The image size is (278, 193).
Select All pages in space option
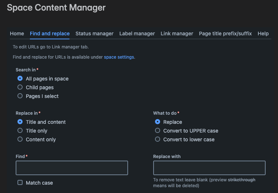coord(20,79)
